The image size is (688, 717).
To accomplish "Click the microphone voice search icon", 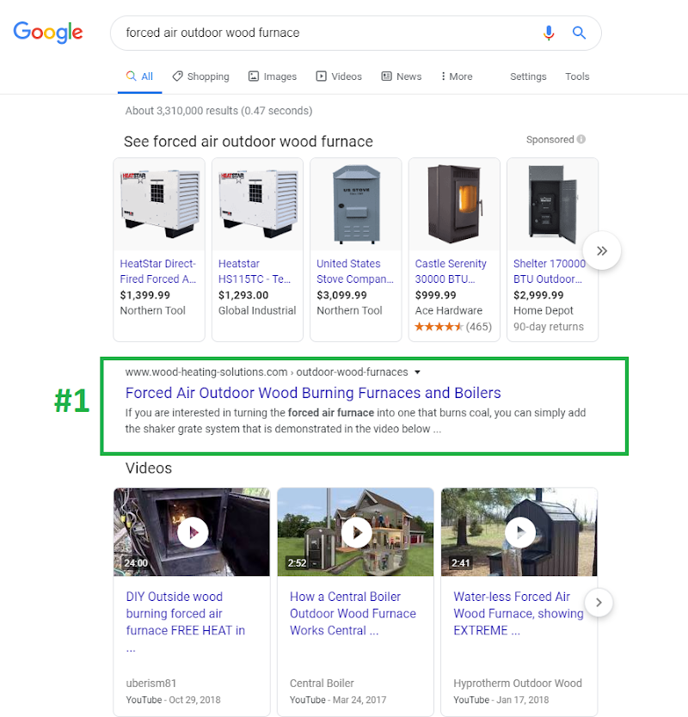I will pos(549,33).
